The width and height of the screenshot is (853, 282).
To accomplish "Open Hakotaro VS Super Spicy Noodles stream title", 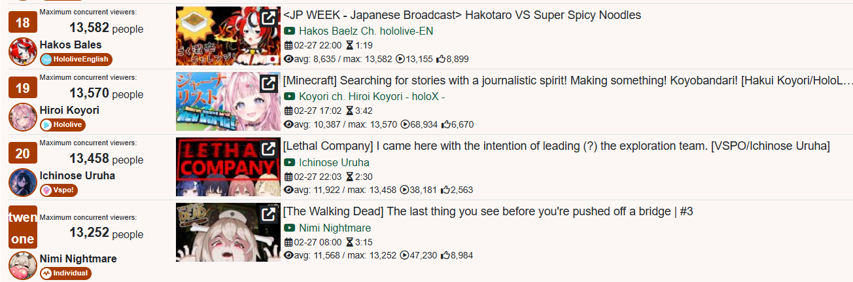I will coord(462,15).
